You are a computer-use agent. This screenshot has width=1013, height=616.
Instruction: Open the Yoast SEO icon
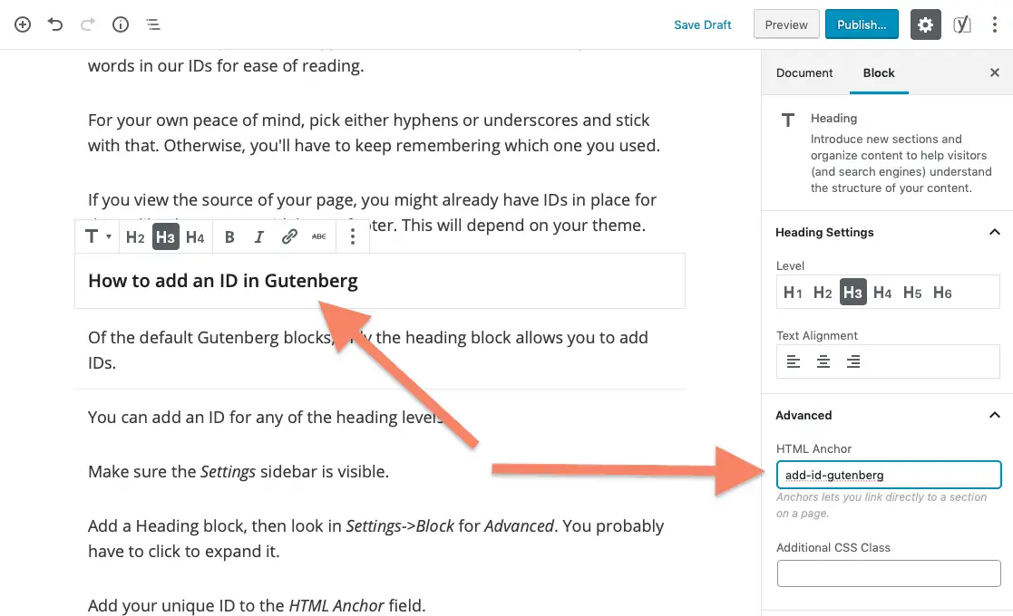(962, 24)
